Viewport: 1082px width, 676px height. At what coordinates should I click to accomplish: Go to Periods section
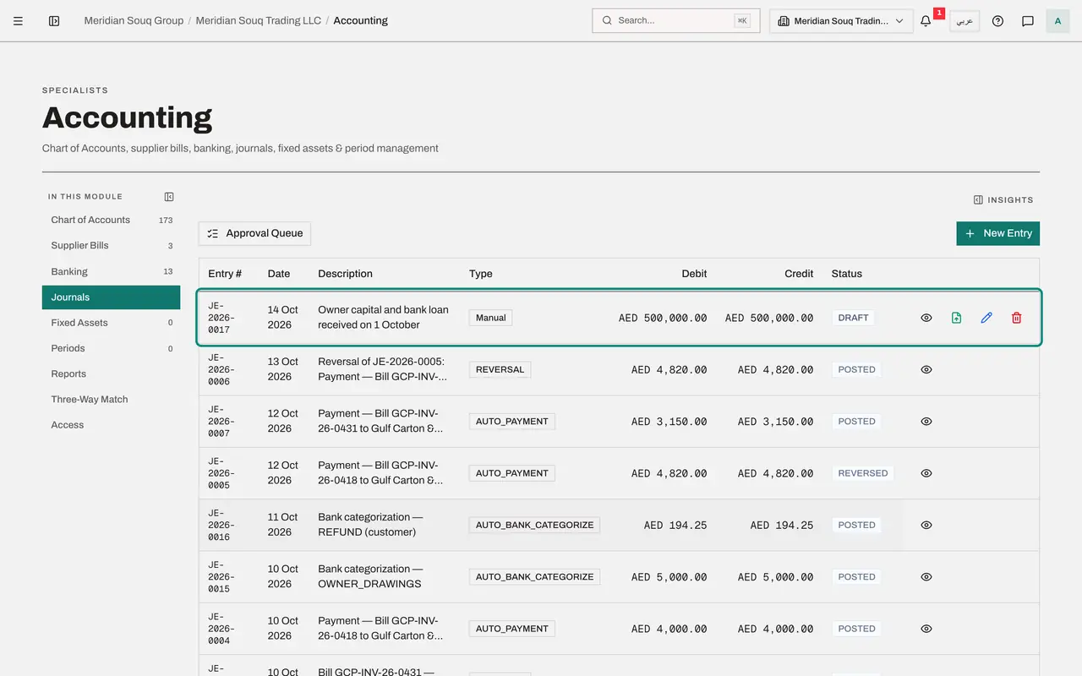111,348
